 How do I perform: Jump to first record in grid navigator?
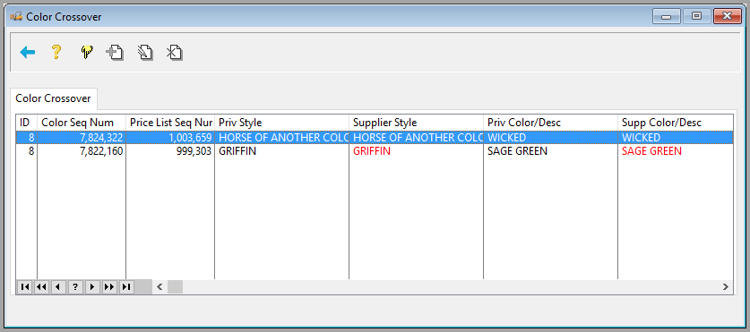25,286
